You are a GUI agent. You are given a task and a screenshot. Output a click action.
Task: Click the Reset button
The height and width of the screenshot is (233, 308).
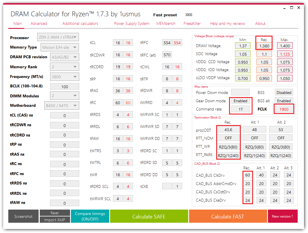[x=55, y=213]
